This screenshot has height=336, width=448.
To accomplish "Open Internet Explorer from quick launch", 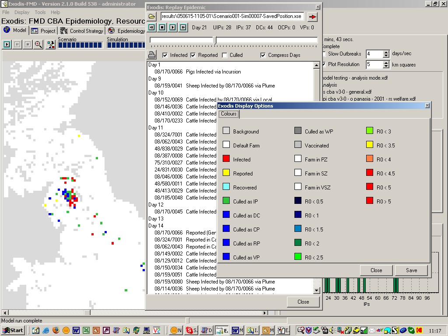I will click(x=45, y=331).
